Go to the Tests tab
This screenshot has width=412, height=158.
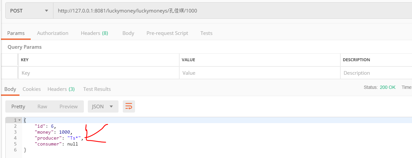(x=206, y=33)
